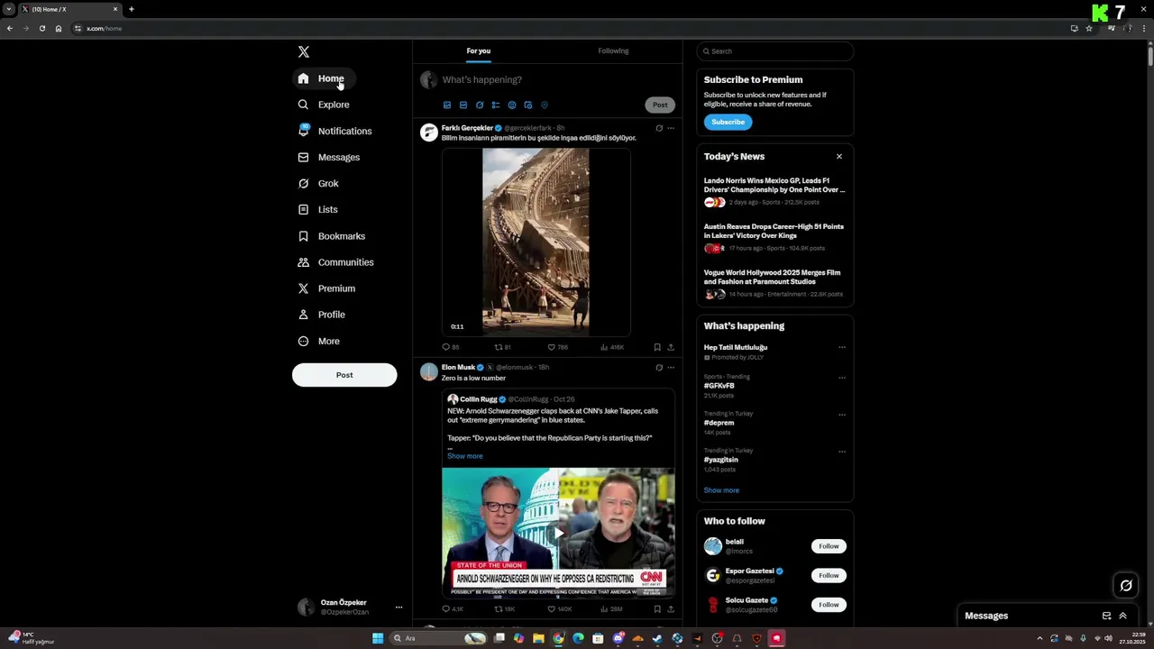This screenshot has width=1154, height=649.
Task: Open Premium from the sidebar
Action: coord(326,288)
